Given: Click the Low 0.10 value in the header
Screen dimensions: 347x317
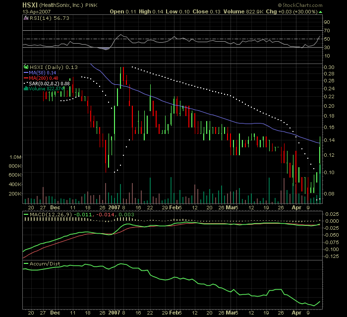Looking at the screenshot, I should point(177,12).
